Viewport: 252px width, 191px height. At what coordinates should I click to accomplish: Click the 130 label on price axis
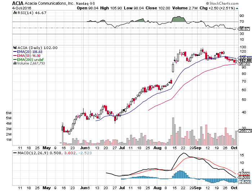(243, 47)
